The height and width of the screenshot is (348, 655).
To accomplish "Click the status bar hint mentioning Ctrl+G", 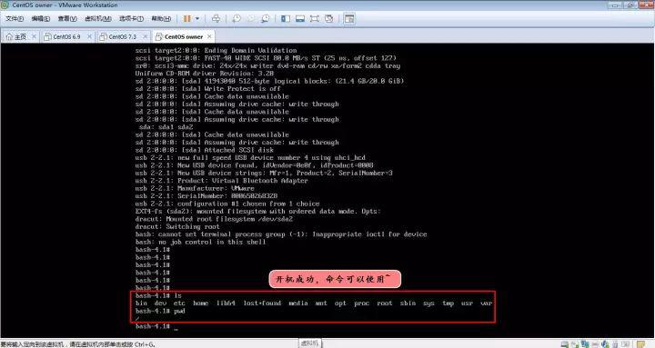I will (x=77, y=344).
